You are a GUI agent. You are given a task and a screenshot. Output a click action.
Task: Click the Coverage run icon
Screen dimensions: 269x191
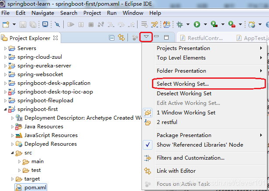coord(214,24)
